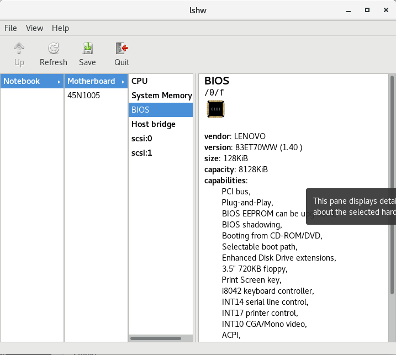
Task: Expand the Motherboard row arrow
Action: [123, 82]
